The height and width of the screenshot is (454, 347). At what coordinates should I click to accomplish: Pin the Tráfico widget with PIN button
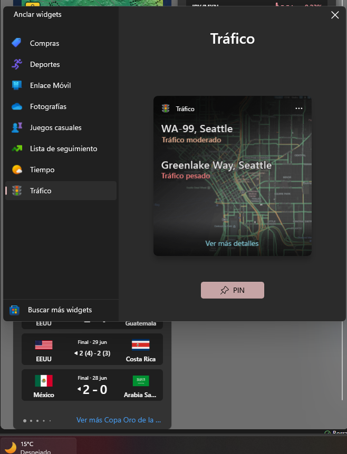232,290
